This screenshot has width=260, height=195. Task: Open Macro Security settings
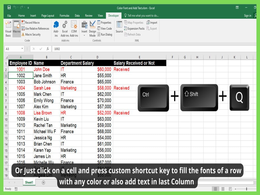pyautogui.click(x=32, y=34)
